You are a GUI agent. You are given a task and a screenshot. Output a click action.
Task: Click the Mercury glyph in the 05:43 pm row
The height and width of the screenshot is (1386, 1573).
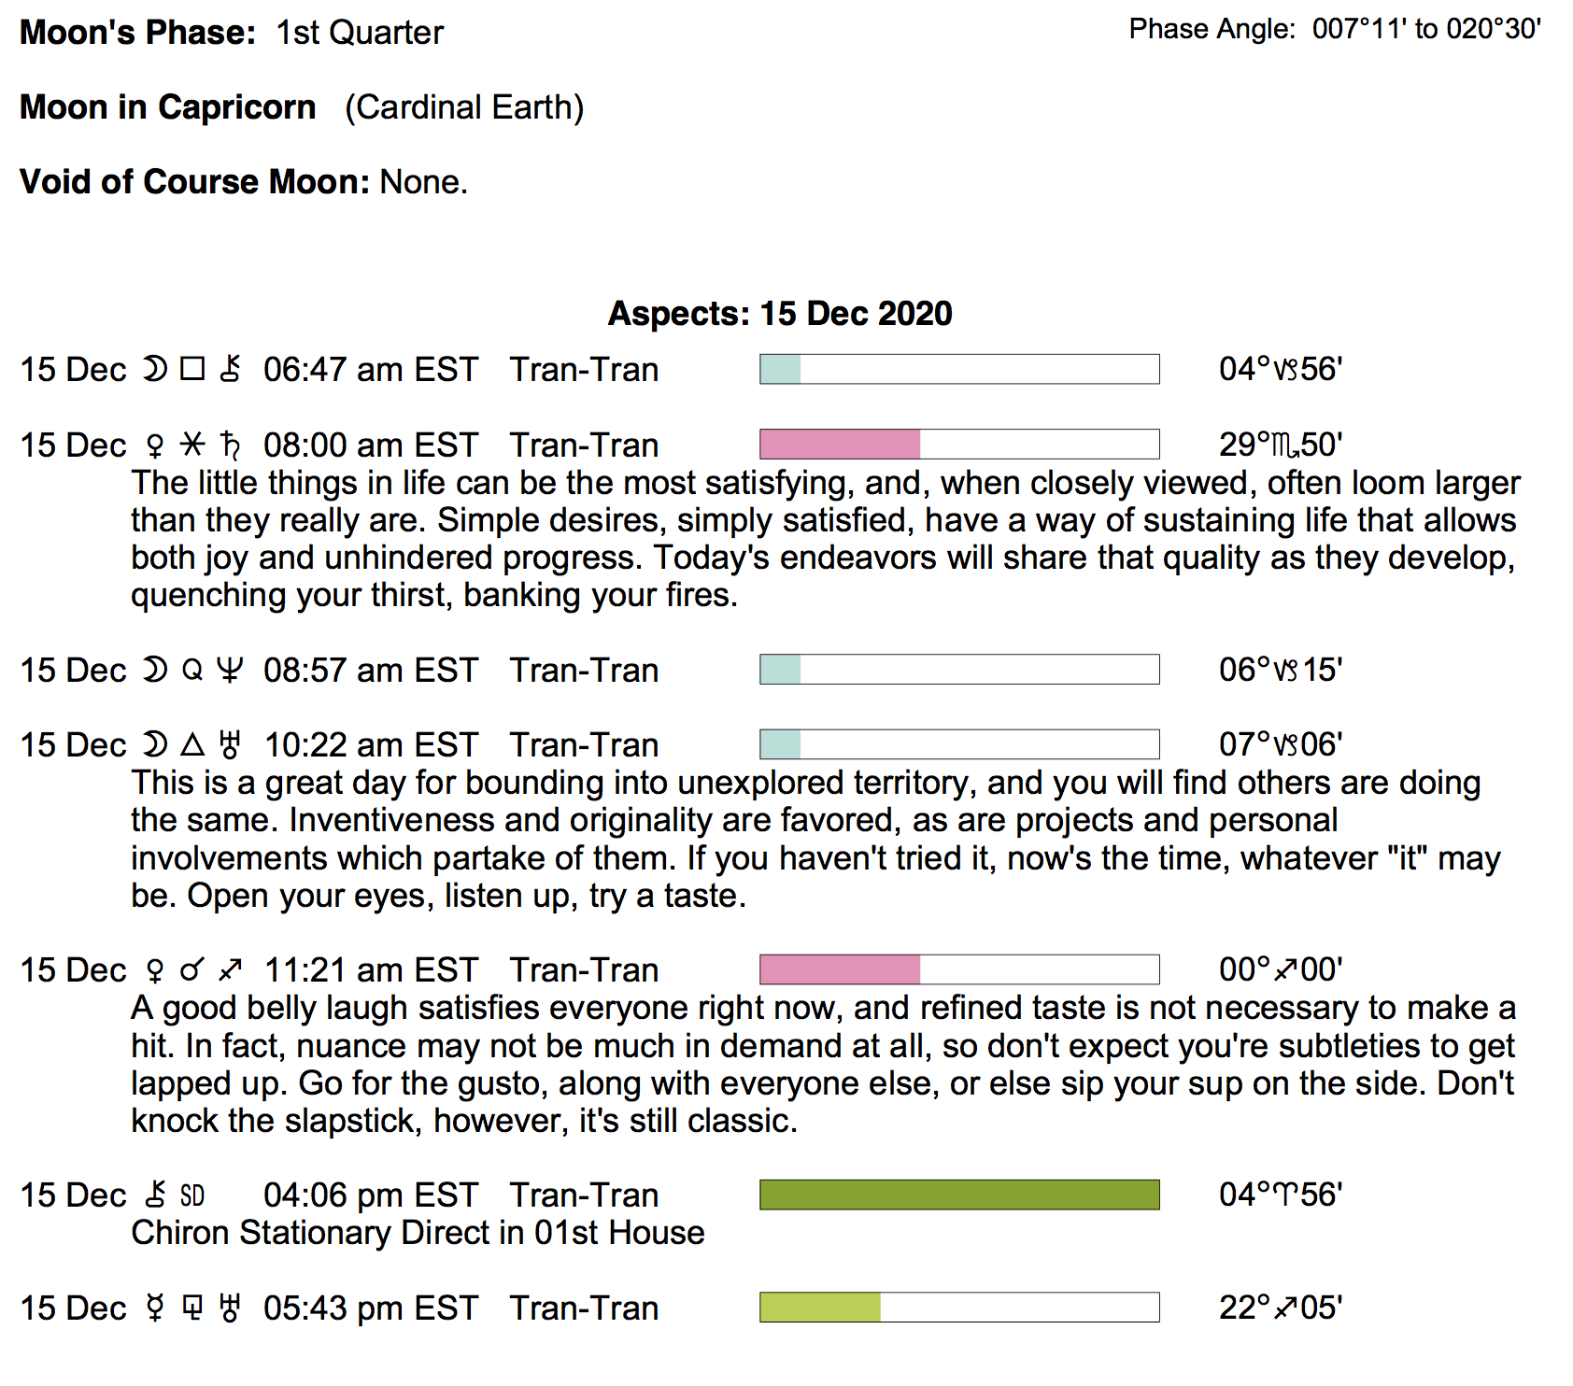[x=155, y=1308]
